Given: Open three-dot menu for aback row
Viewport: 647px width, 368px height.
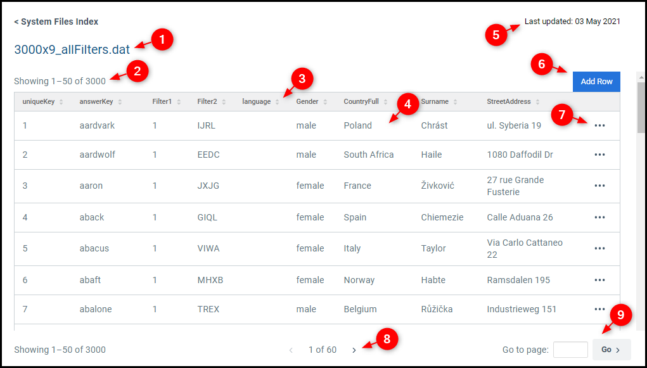Looking at the screenshot, I should coord(599,217).
